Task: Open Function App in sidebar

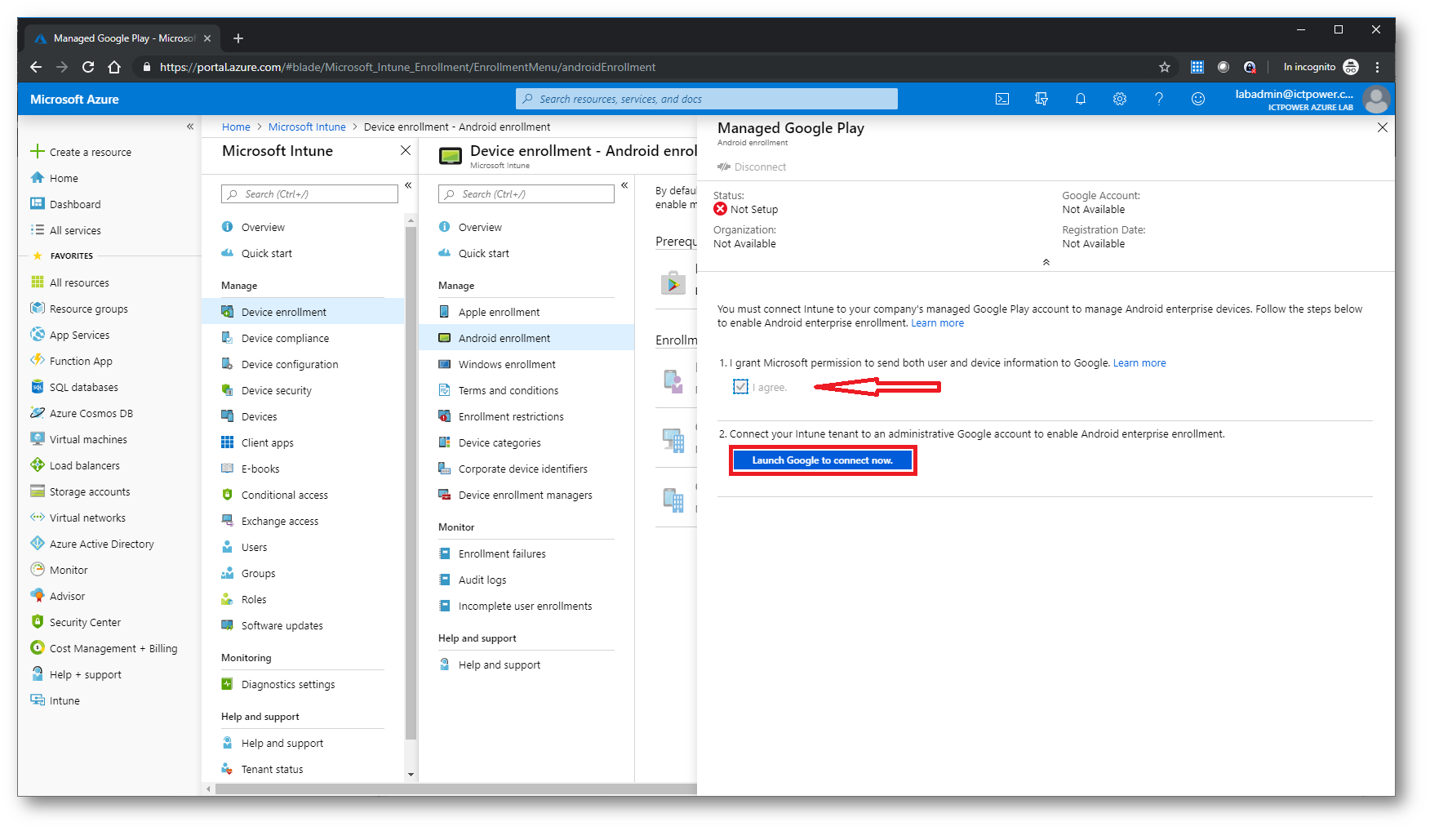Action: [80, 361]
